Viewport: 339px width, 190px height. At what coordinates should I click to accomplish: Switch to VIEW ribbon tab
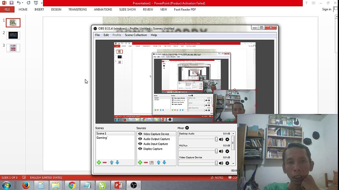(163, 9)
